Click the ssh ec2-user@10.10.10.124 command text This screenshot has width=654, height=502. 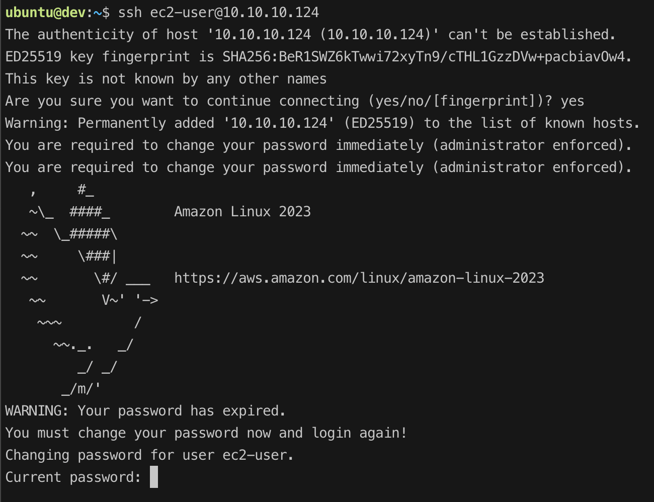click(218, 13)
